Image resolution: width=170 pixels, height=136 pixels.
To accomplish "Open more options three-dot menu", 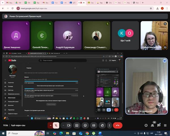I will [109, 125].
